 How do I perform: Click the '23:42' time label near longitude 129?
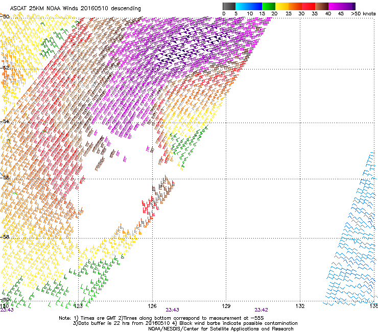pos(262,310)
